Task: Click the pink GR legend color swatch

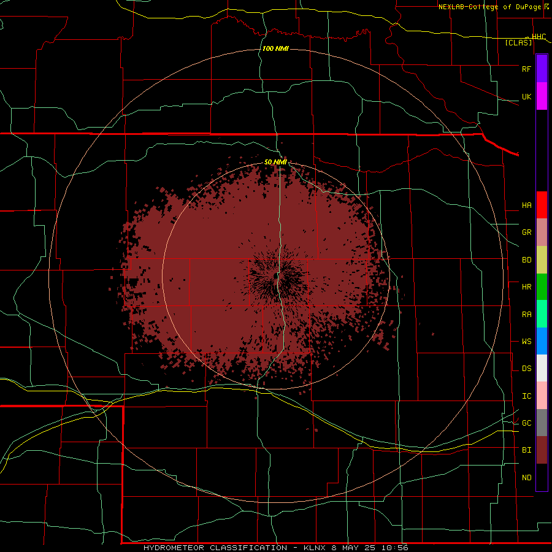Action: coord(542,232)
